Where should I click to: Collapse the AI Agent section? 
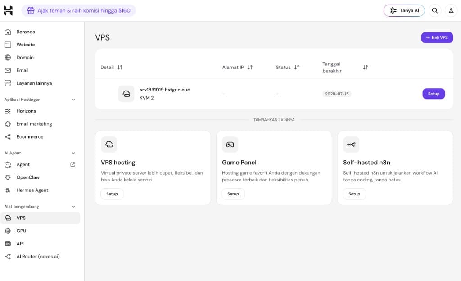(x=73, y=153)
